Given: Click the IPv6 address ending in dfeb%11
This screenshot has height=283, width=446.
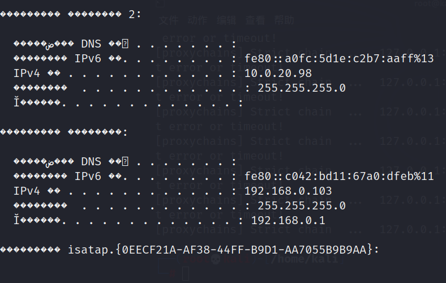Looking at the screenshot, I should coord(339,176).
